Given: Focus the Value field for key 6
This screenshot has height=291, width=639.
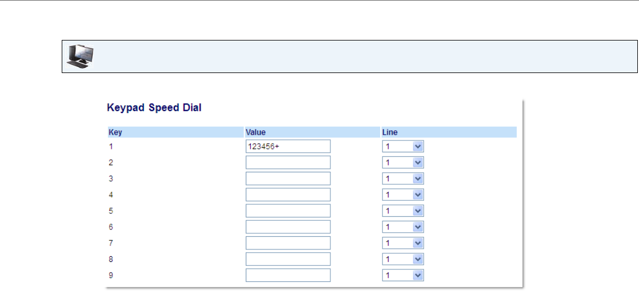Looking at the screenshot, I should click(x=287, y=227).
